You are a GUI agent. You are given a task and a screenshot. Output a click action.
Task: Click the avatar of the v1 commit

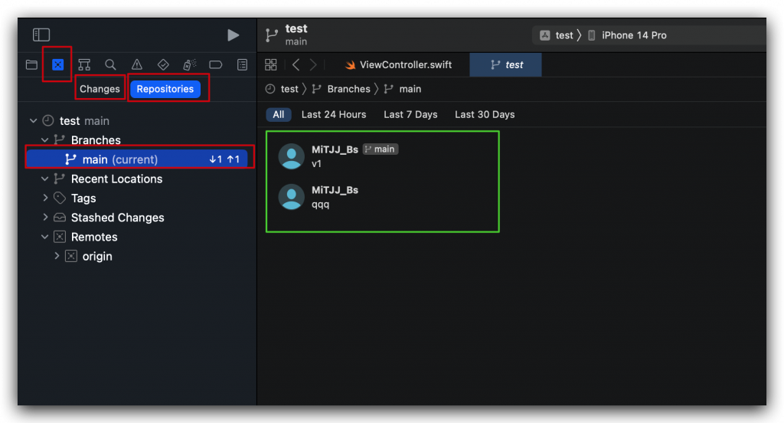pos(291,156)
